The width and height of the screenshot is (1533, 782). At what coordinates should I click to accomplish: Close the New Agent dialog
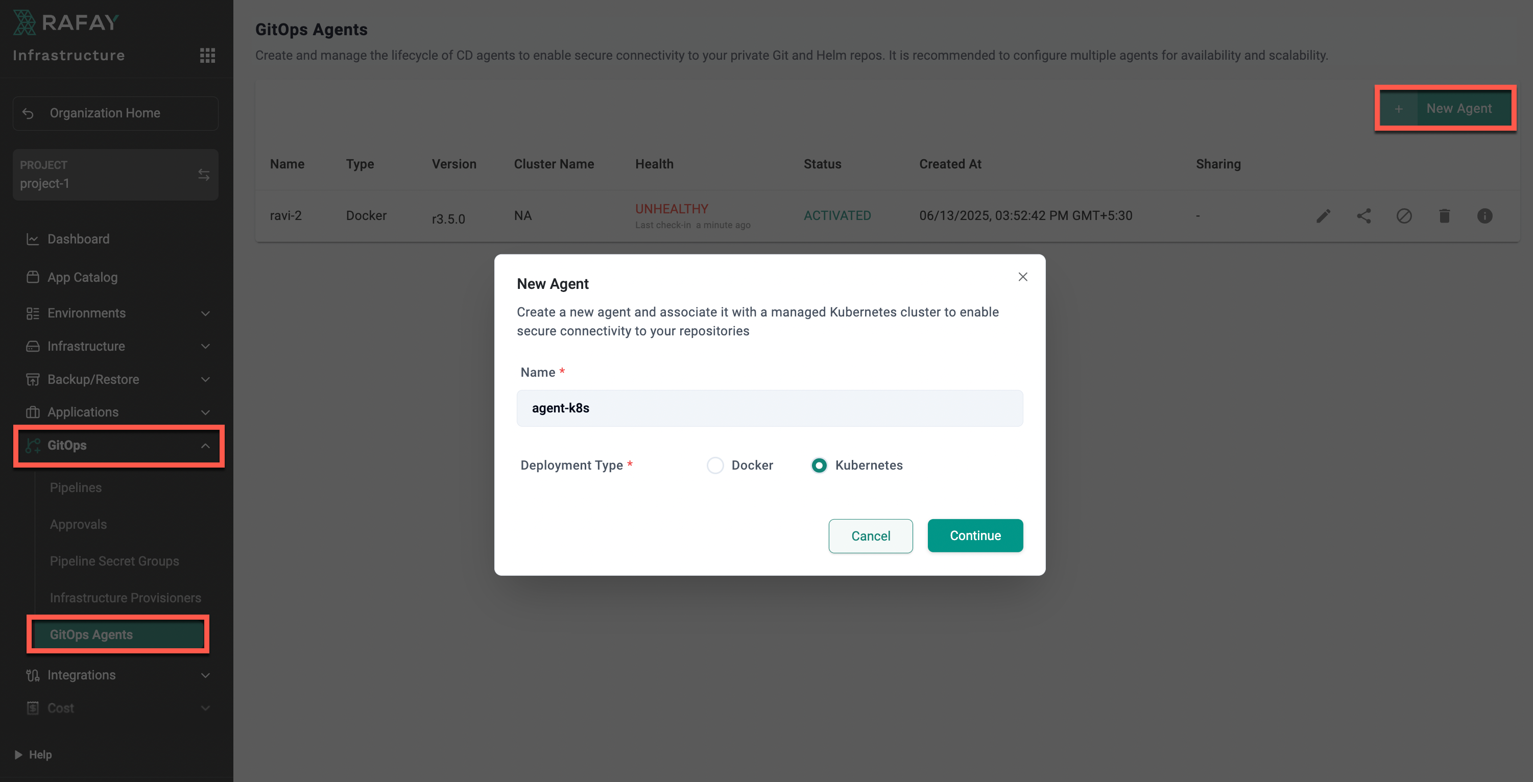point(1023,277)
